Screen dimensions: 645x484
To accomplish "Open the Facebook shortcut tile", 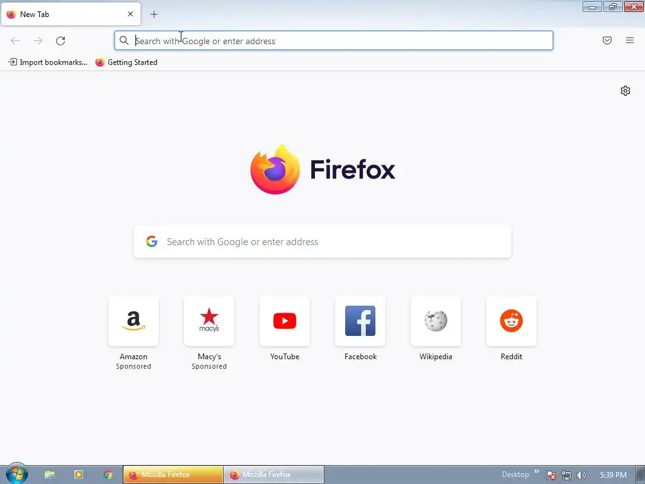I will tap(360, 321).
